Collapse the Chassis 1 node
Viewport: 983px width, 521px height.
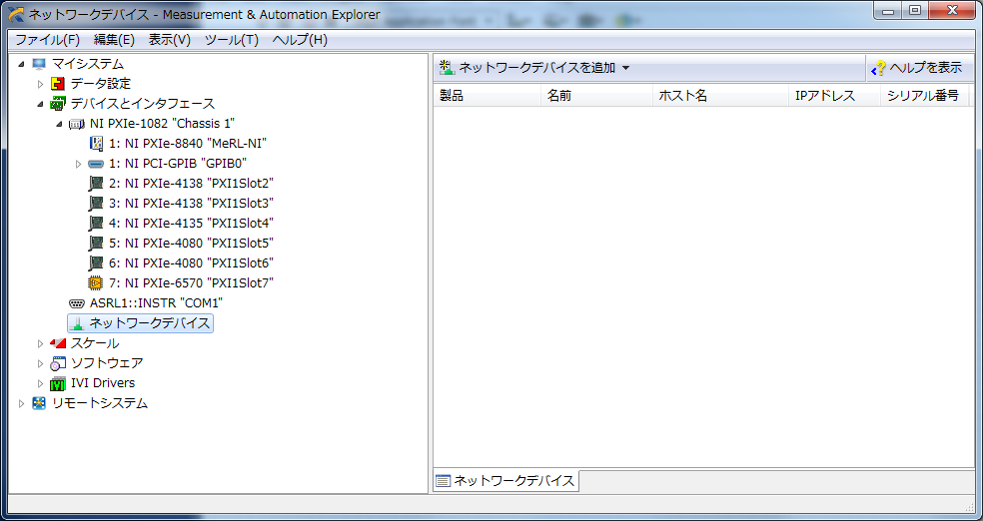(x=59, y=124)
